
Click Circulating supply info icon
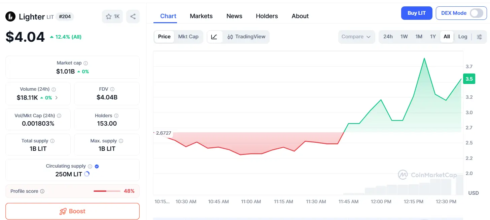90,166
